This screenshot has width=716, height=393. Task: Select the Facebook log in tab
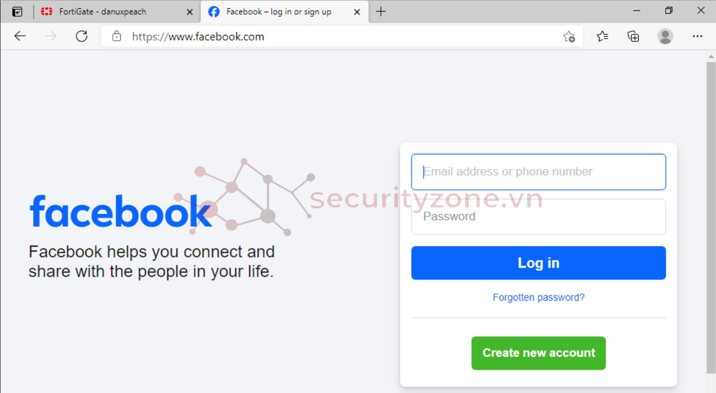(x=279, y=12)
